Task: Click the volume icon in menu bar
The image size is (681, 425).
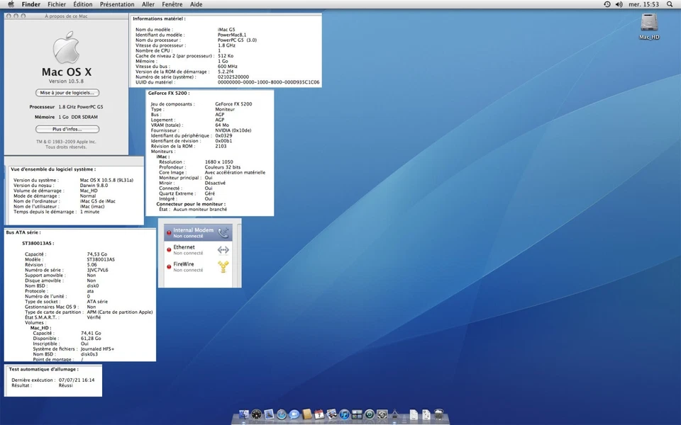Action: (619, 4)
